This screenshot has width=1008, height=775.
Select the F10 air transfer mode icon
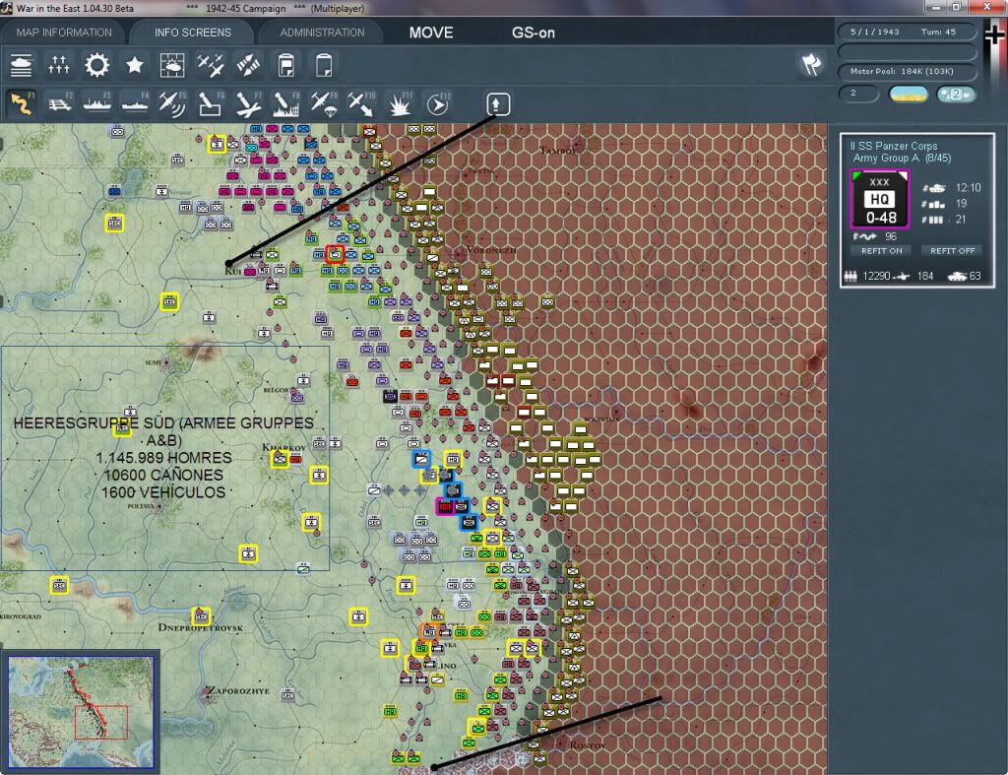361,103
